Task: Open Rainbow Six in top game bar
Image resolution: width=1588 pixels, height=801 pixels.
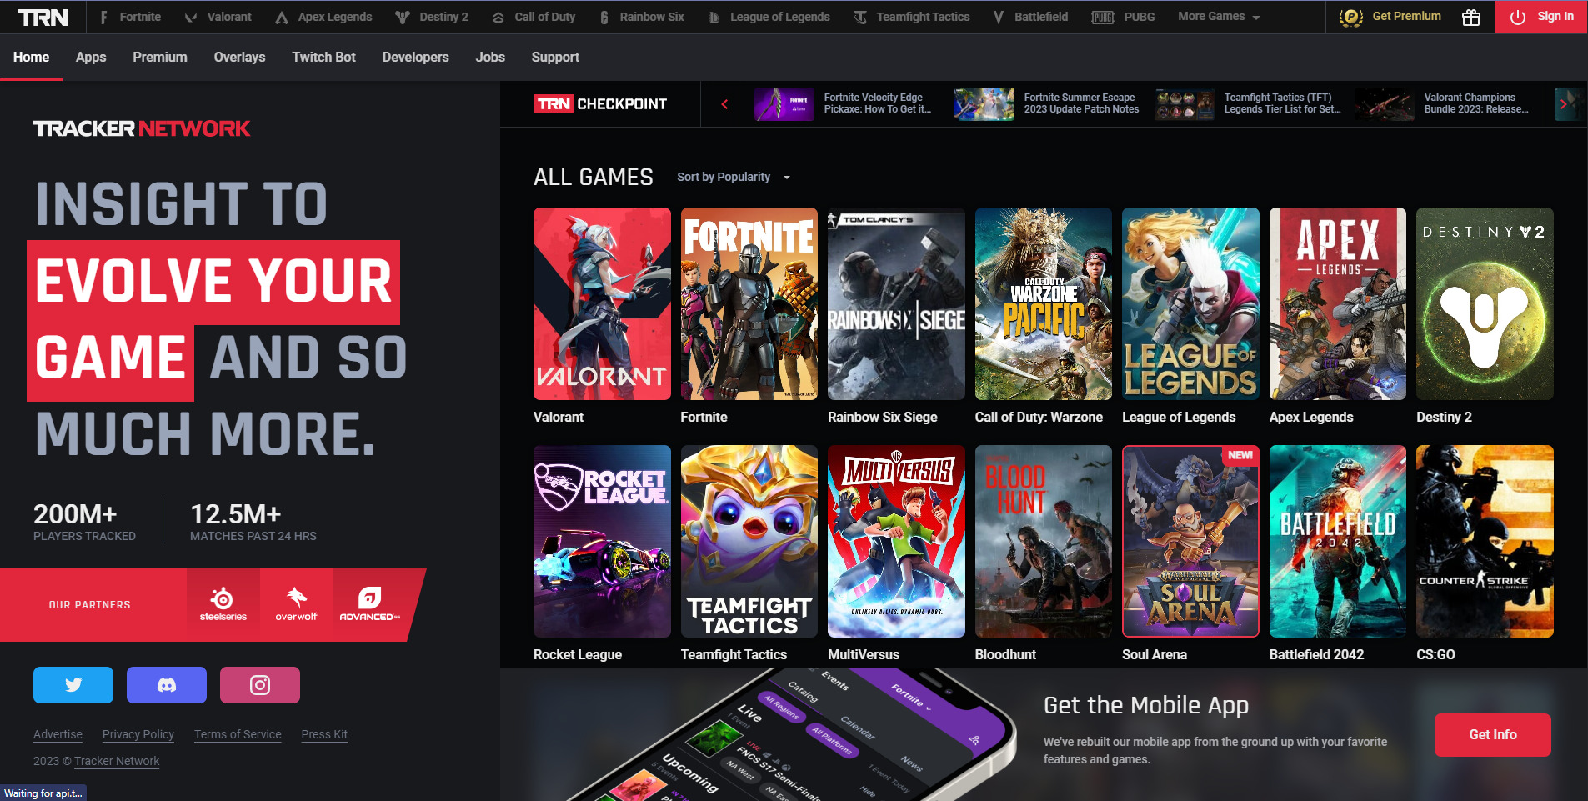Action: click(642, 17)
